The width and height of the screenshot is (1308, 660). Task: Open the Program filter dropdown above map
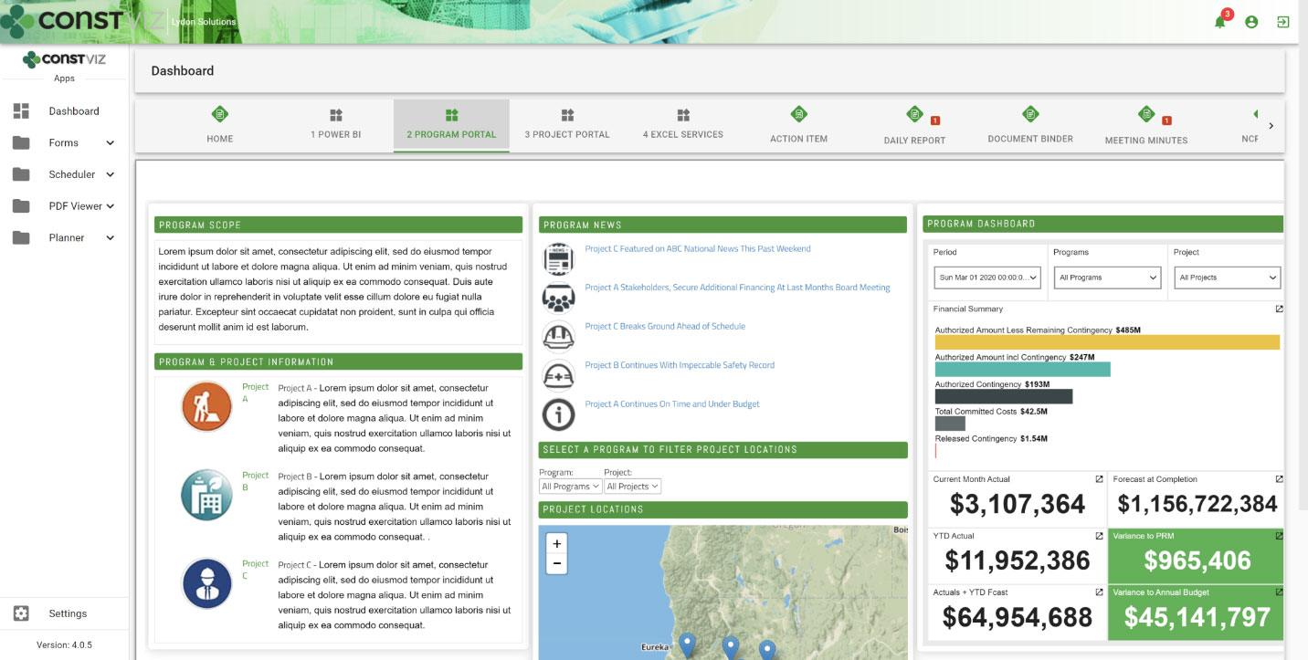[570, 487]
